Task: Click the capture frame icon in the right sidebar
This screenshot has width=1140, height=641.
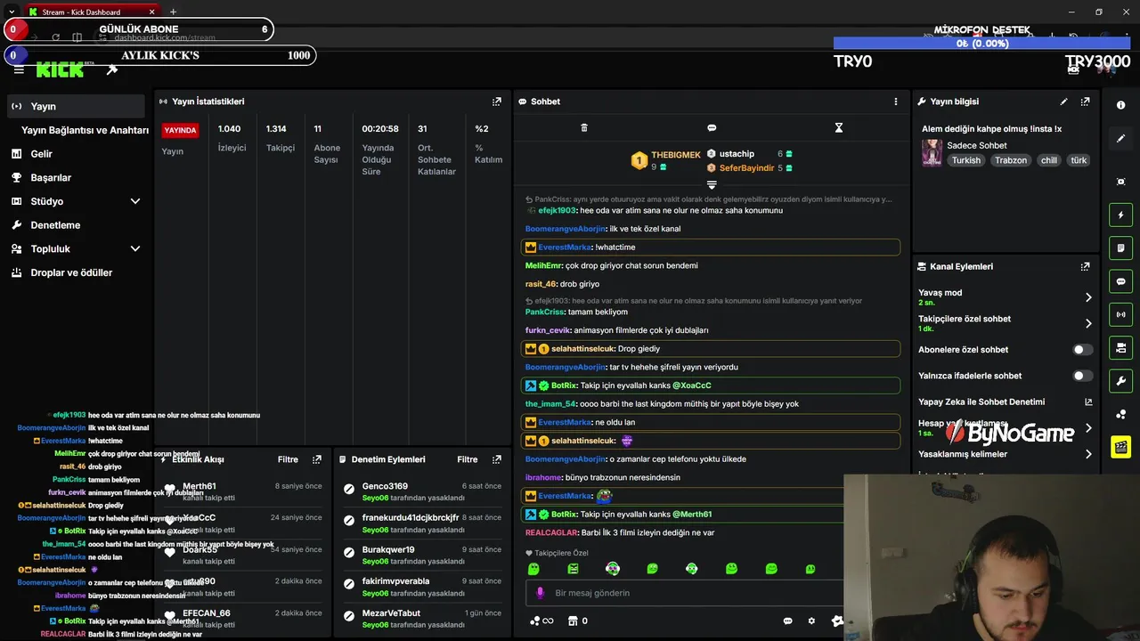Action: (1120, 182)
